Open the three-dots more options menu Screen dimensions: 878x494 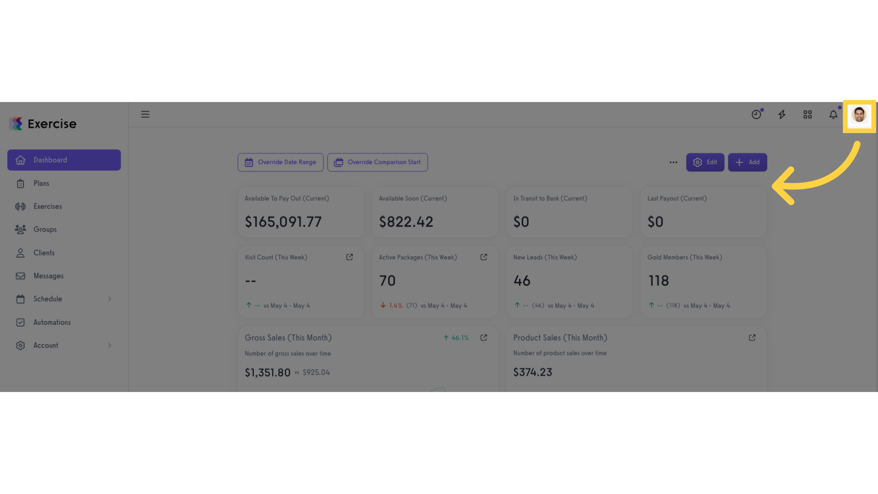pyautogui.click(x=673, y=162)
